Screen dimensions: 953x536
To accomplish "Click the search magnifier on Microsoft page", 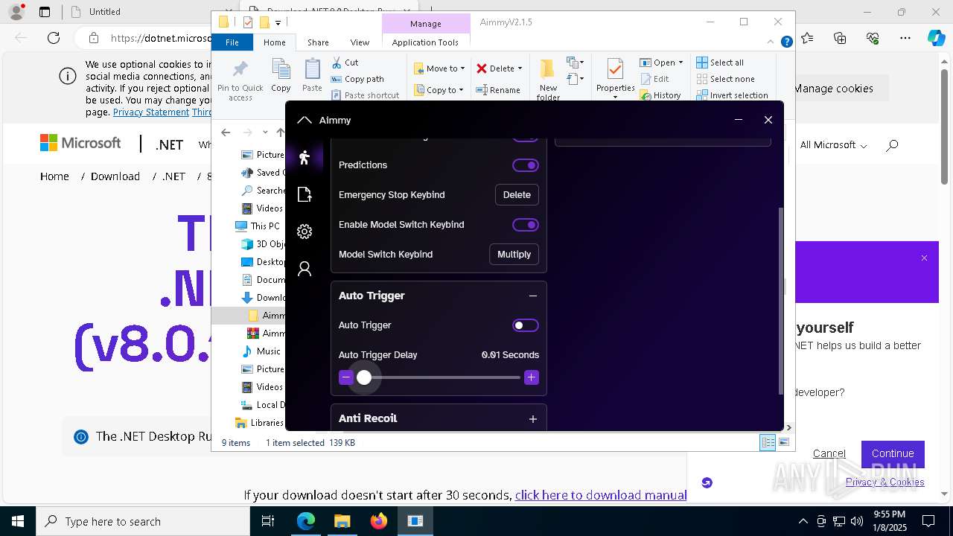I will [892, 145].
